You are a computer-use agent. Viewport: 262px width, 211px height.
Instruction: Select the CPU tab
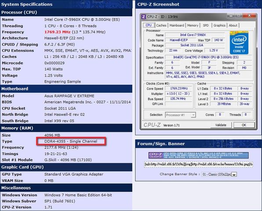[149, 25]
